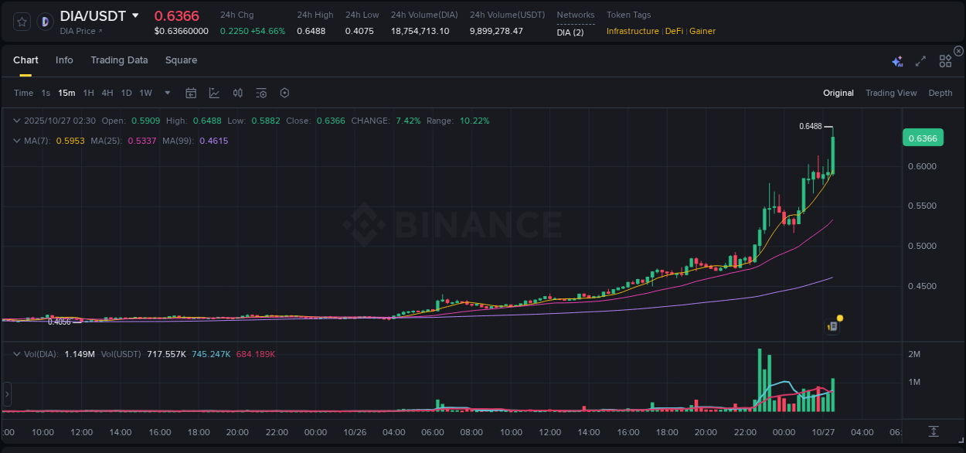
Task: Switch to the Trading Data tab
Action: coord(119,60)
